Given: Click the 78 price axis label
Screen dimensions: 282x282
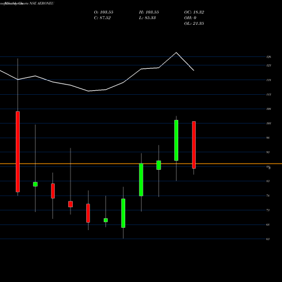Looking at the screenshot, I should click(268, 196).
